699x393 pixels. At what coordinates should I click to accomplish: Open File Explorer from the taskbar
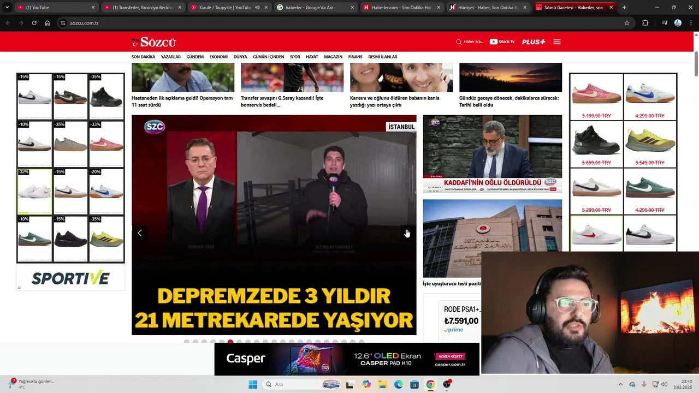coord(382,384)
